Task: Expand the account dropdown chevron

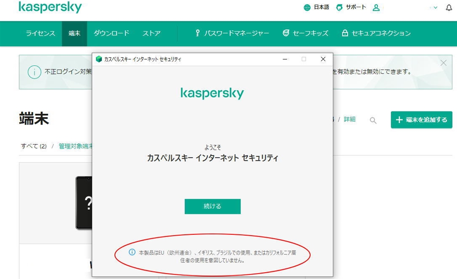Action: (x=436, y=8)
